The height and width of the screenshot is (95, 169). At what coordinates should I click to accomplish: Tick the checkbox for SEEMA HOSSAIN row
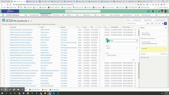coord(8,30)
